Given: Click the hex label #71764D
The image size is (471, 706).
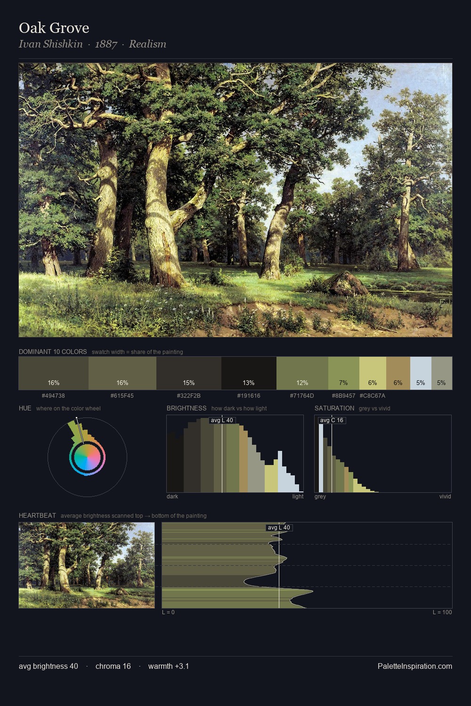Looking at the screenshot, I should (302, 396).
